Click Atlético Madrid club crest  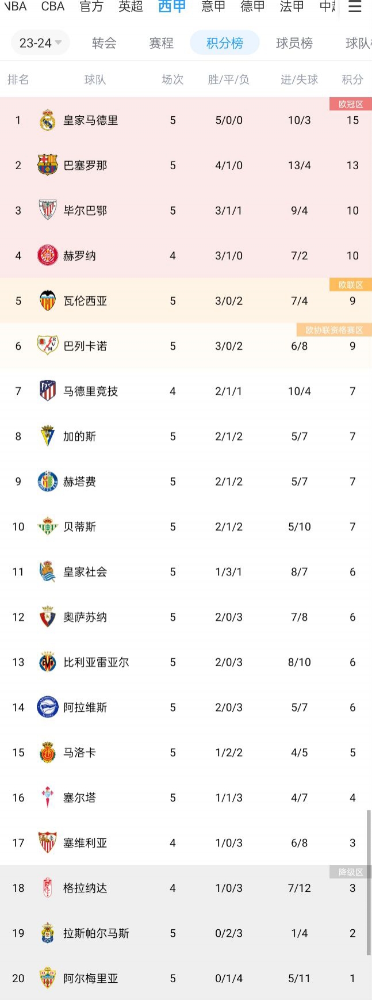pos(48,391)
